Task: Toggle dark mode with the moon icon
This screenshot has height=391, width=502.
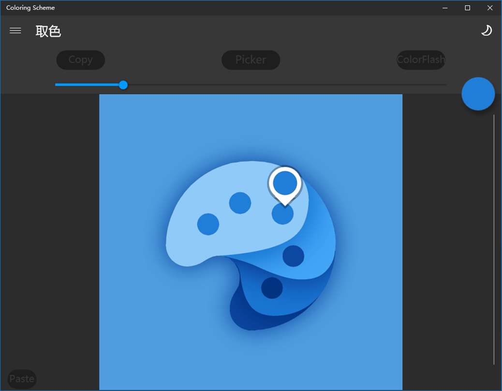Action: point(487,31)
